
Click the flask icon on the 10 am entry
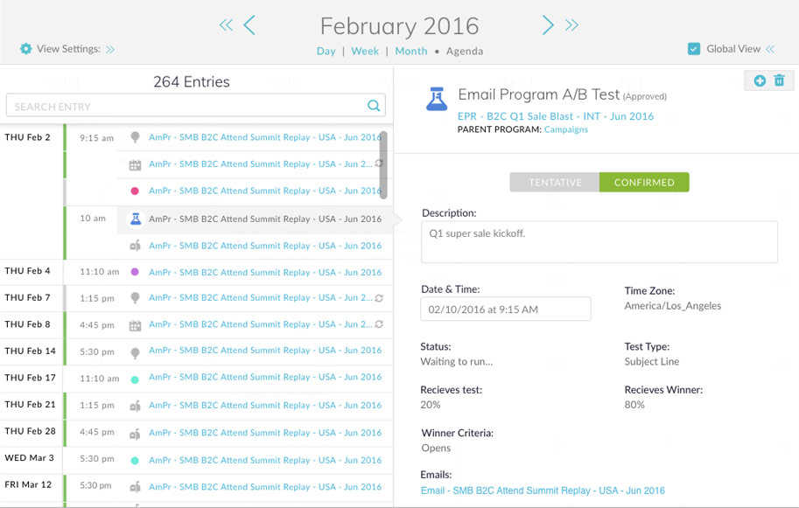coord(135,219)
